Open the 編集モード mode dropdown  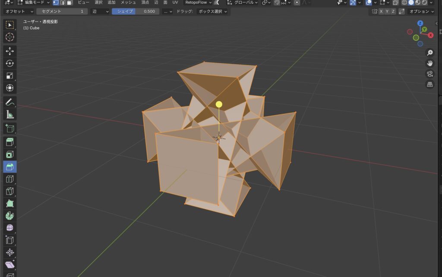pos(34,3)
